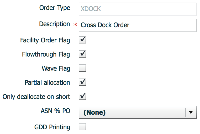Uncheck Only deallocate on short checkbox
This screenshot has height=134, width=200.
82,97
